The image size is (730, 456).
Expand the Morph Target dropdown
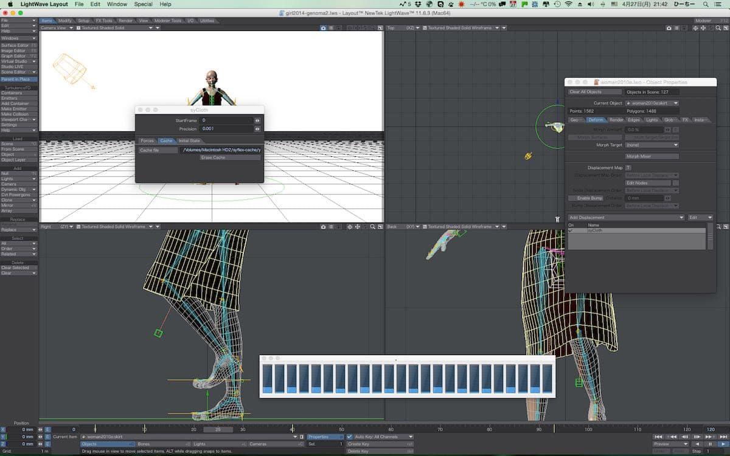652,145
